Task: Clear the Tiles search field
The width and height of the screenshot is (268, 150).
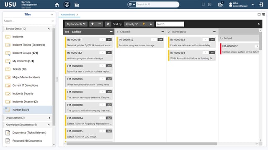Action: pos(52,21)
